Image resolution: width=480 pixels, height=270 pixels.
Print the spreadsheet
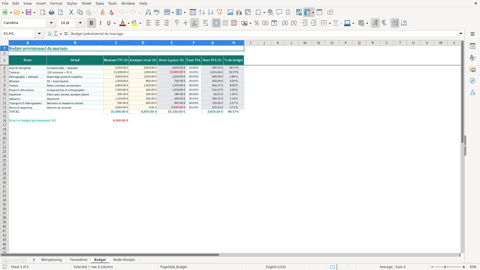pyautogui.click(x=52, y=12)
